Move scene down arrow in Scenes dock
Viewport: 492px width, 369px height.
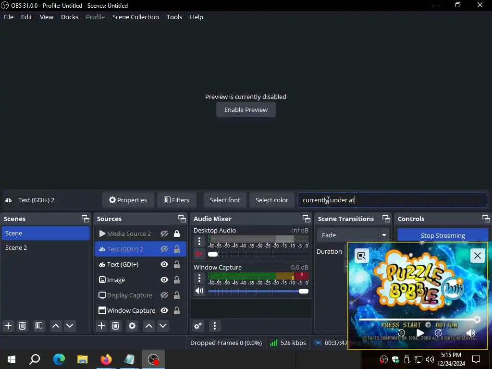click(x=70, y=326)
